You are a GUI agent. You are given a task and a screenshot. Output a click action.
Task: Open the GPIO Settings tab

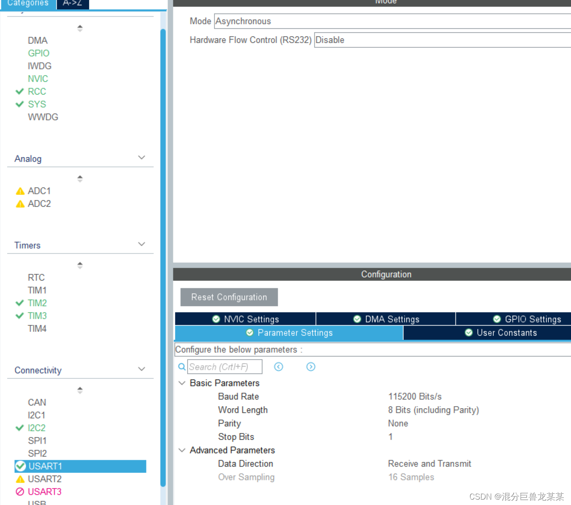click(514, 319)
